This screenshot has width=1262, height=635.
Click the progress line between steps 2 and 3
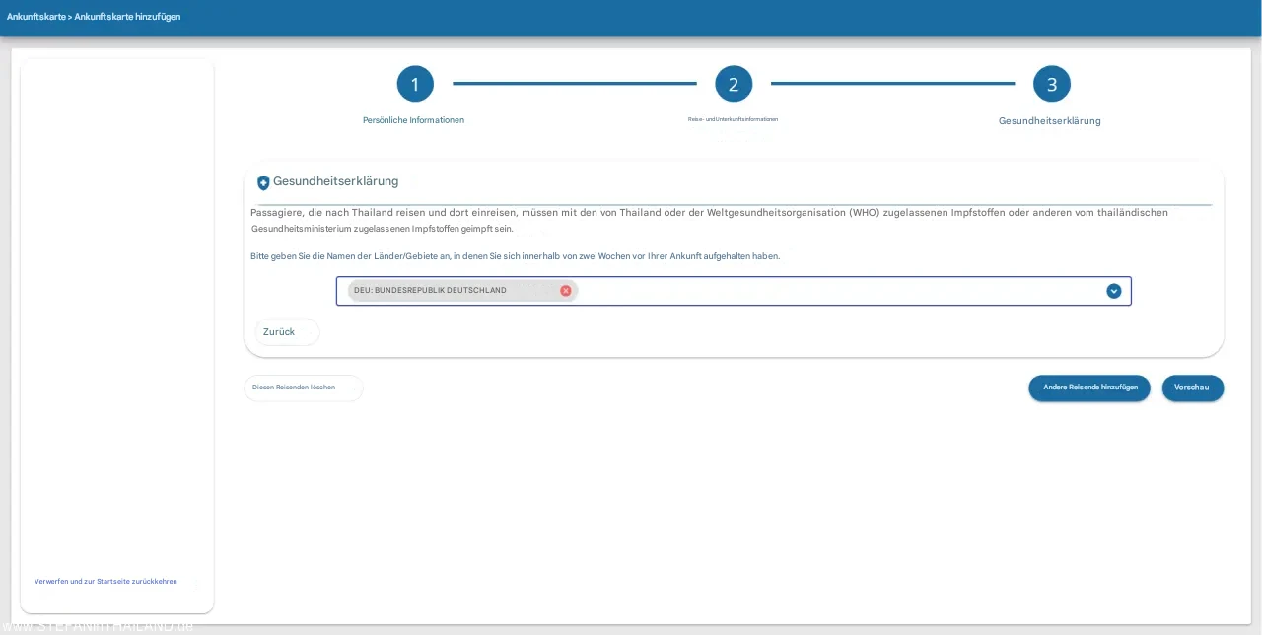pos(892,84)
